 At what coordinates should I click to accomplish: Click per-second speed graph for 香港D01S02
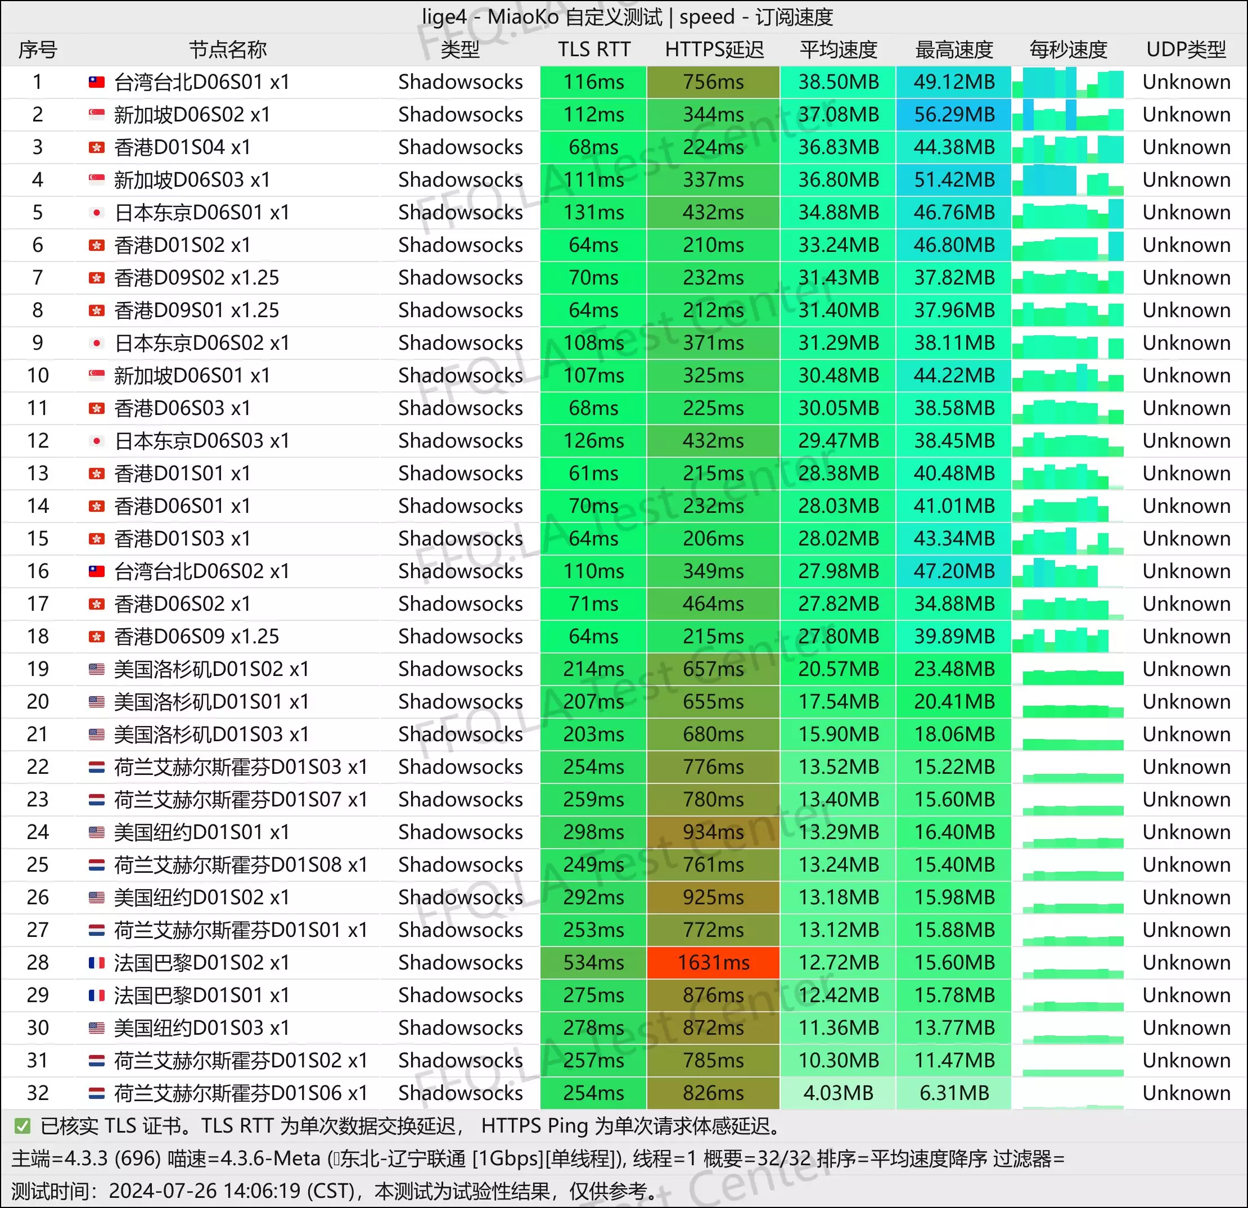pos(1068,245)
